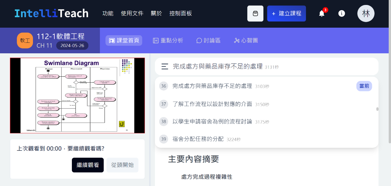The height and width of the screenshot is (186, 391).
Task: Open the archive box icon button
Action: 255,13
